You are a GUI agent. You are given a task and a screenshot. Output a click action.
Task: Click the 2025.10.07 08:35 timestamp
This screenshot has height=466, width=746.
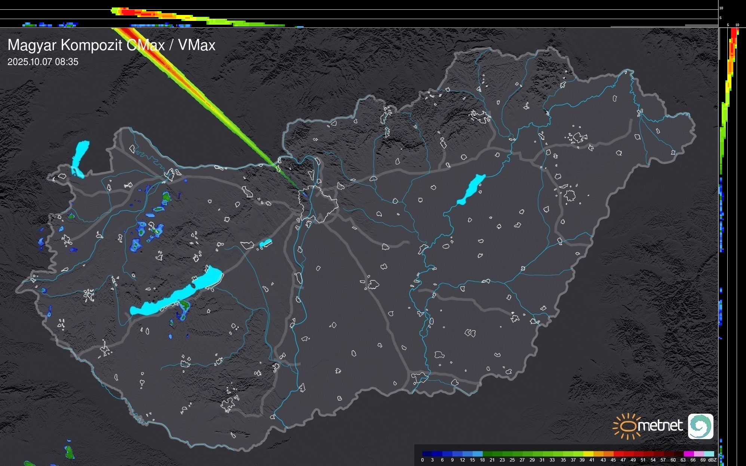(x=43, y=62)
